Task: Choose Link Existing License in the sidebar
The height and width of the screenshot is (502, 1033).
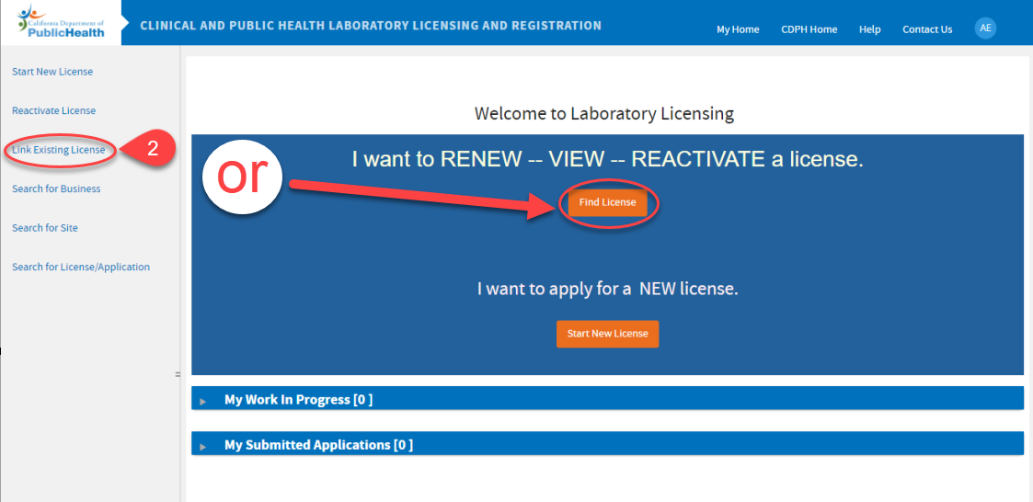Action: pyautogui.click(x=59, y=150)
